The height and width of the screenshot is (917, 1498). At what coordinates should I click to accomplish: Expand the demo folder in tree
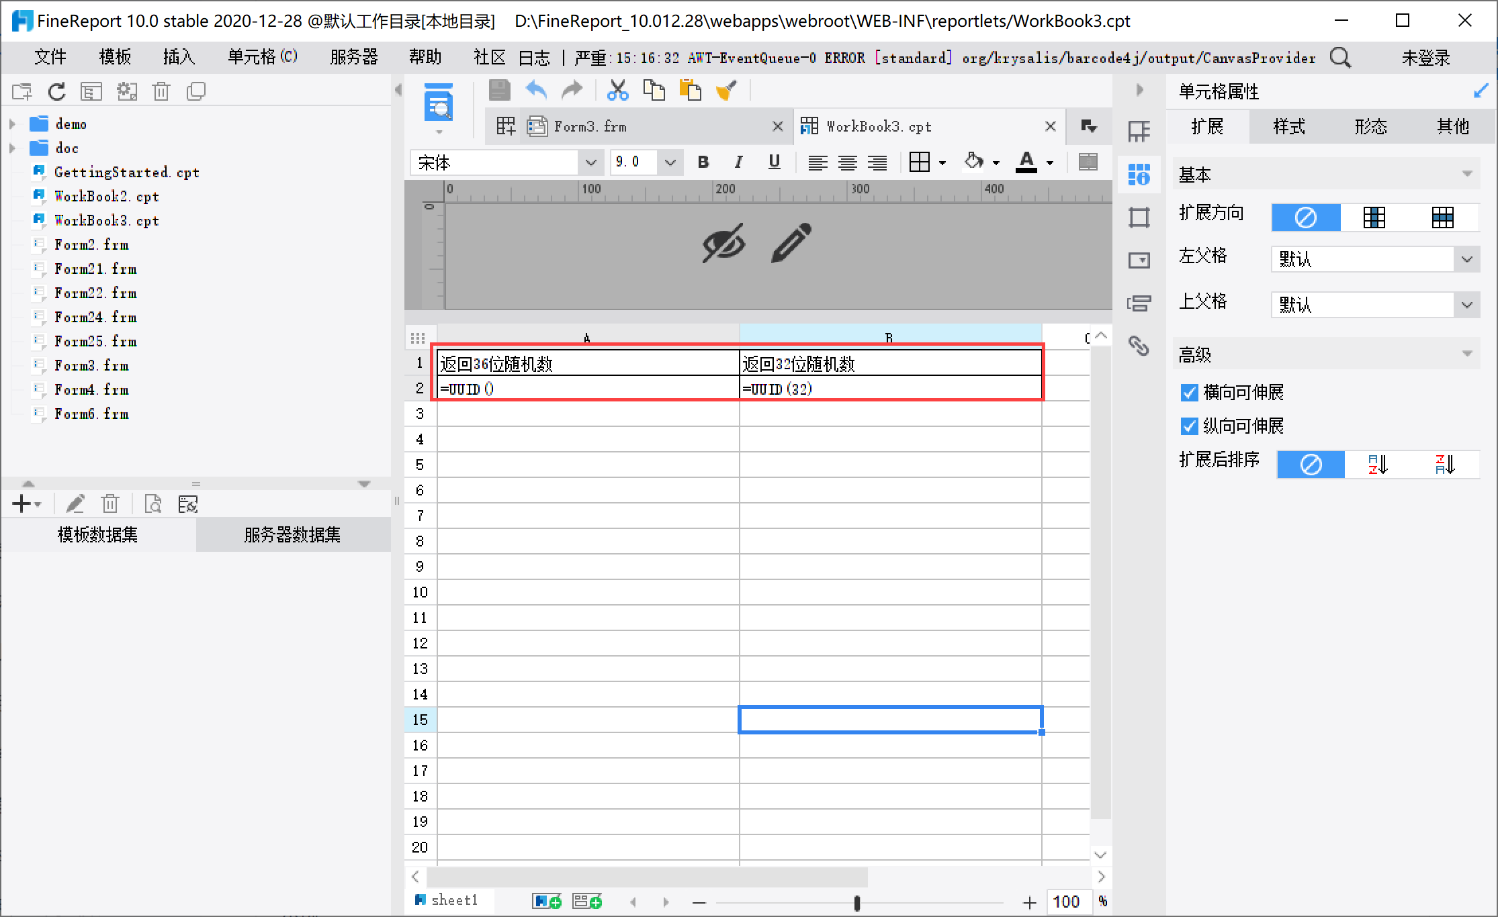click(12, 124)
